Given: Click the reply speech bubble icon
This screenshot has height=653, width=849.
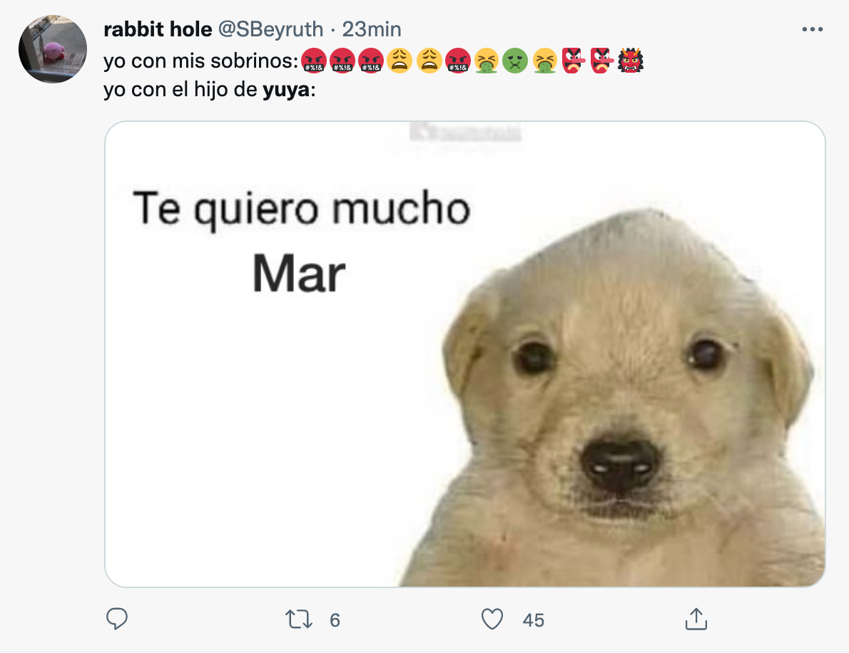Looking at the screenshot, I should (116, 619).
